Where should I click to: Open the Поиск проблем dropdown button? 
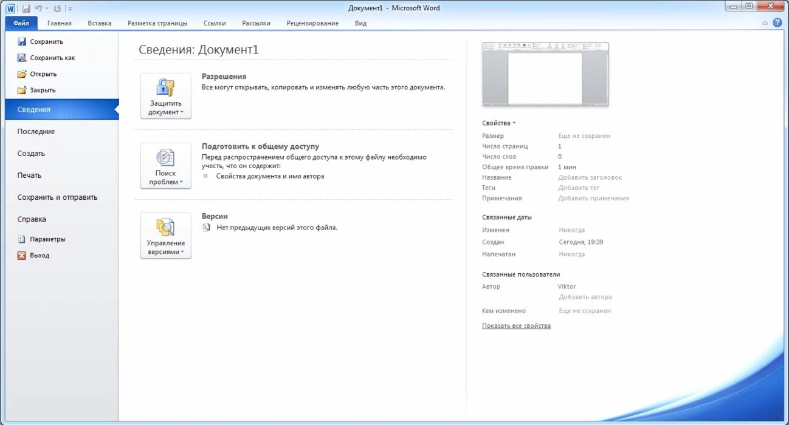point(166,166)
